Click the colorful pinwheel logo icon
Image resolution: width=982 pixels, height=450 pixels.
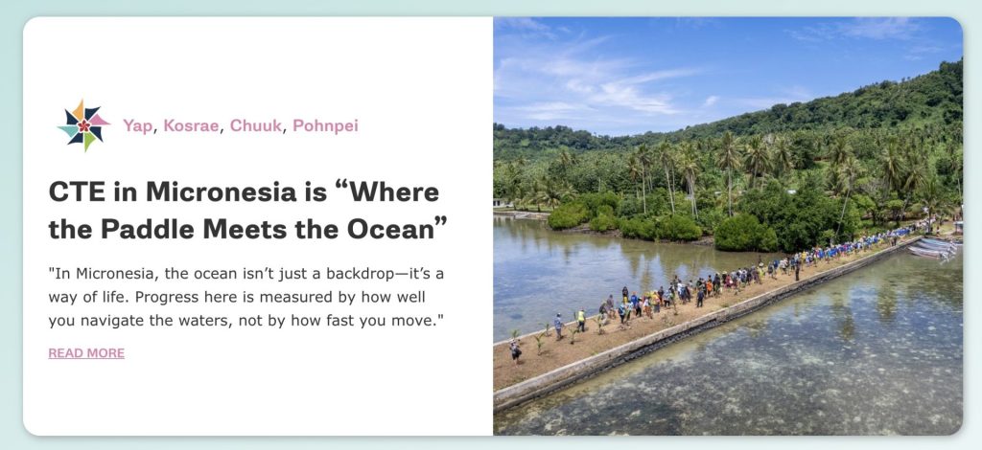[83, 125]
